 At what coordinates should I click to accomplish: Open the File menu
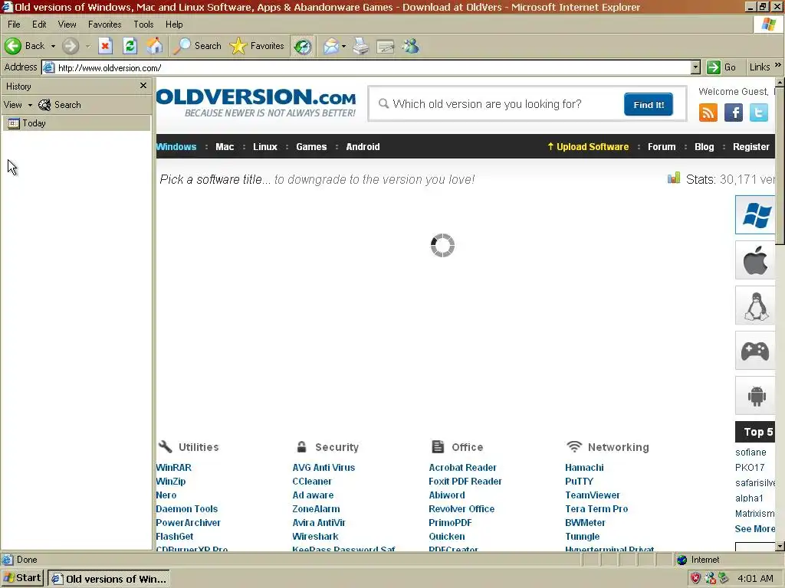coord(14,24)
